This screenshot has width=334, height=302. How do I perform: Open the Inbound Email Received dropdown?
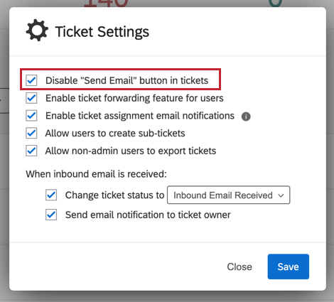coord(228,195)
